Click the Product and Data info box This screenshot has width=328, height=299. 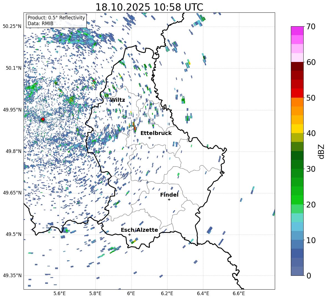(x=56, y=20)
